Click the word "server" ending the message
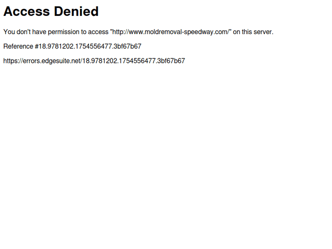The width and height of the screenshot is (332, 249). pos(263,32)
